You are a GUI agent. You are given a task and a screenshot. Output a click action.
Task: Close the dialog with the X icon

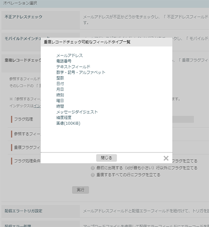tap(166, 158)
